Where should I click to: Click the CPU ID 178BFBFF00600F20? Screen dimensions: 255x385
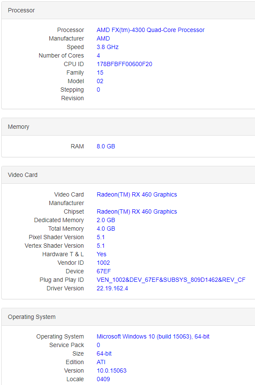[125, 64]
